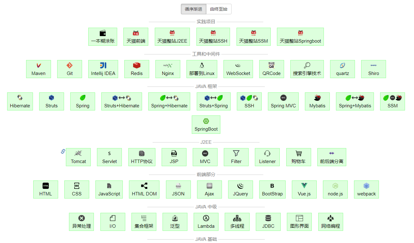
Task: Open the Ajax card
Action: (209, 189)
